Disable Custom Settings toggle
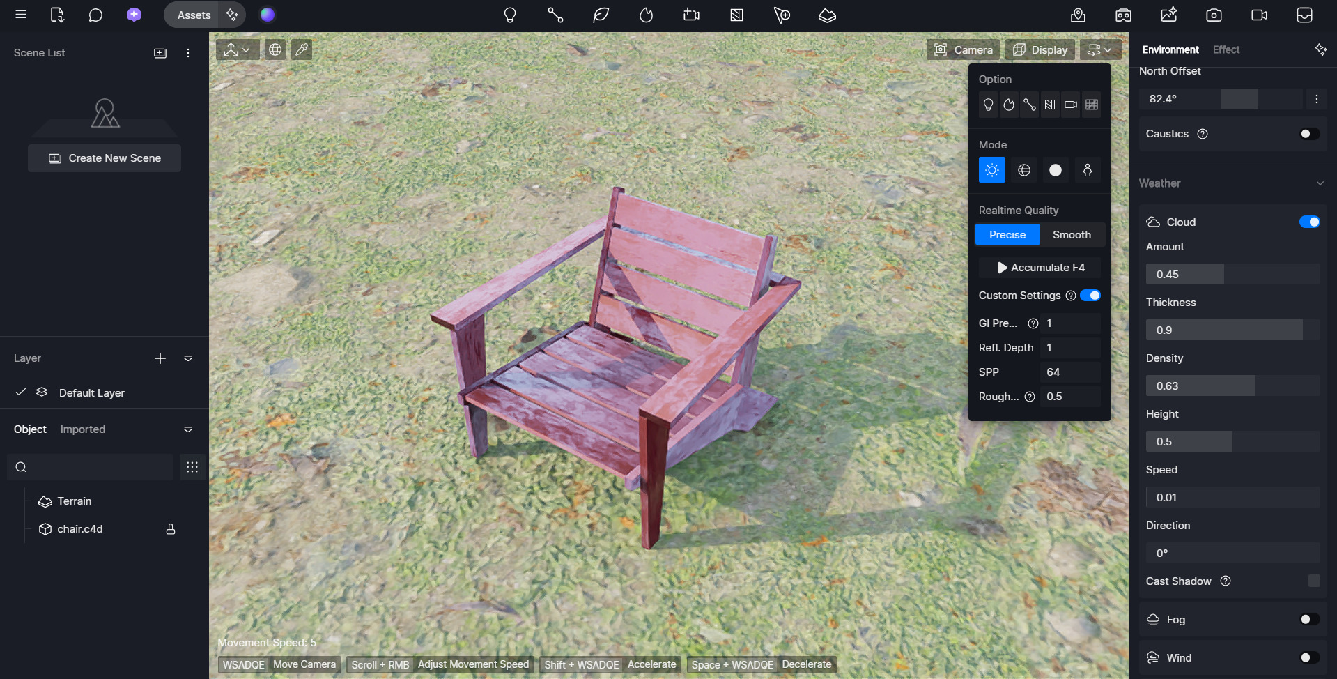 (x=1090, y=296)
